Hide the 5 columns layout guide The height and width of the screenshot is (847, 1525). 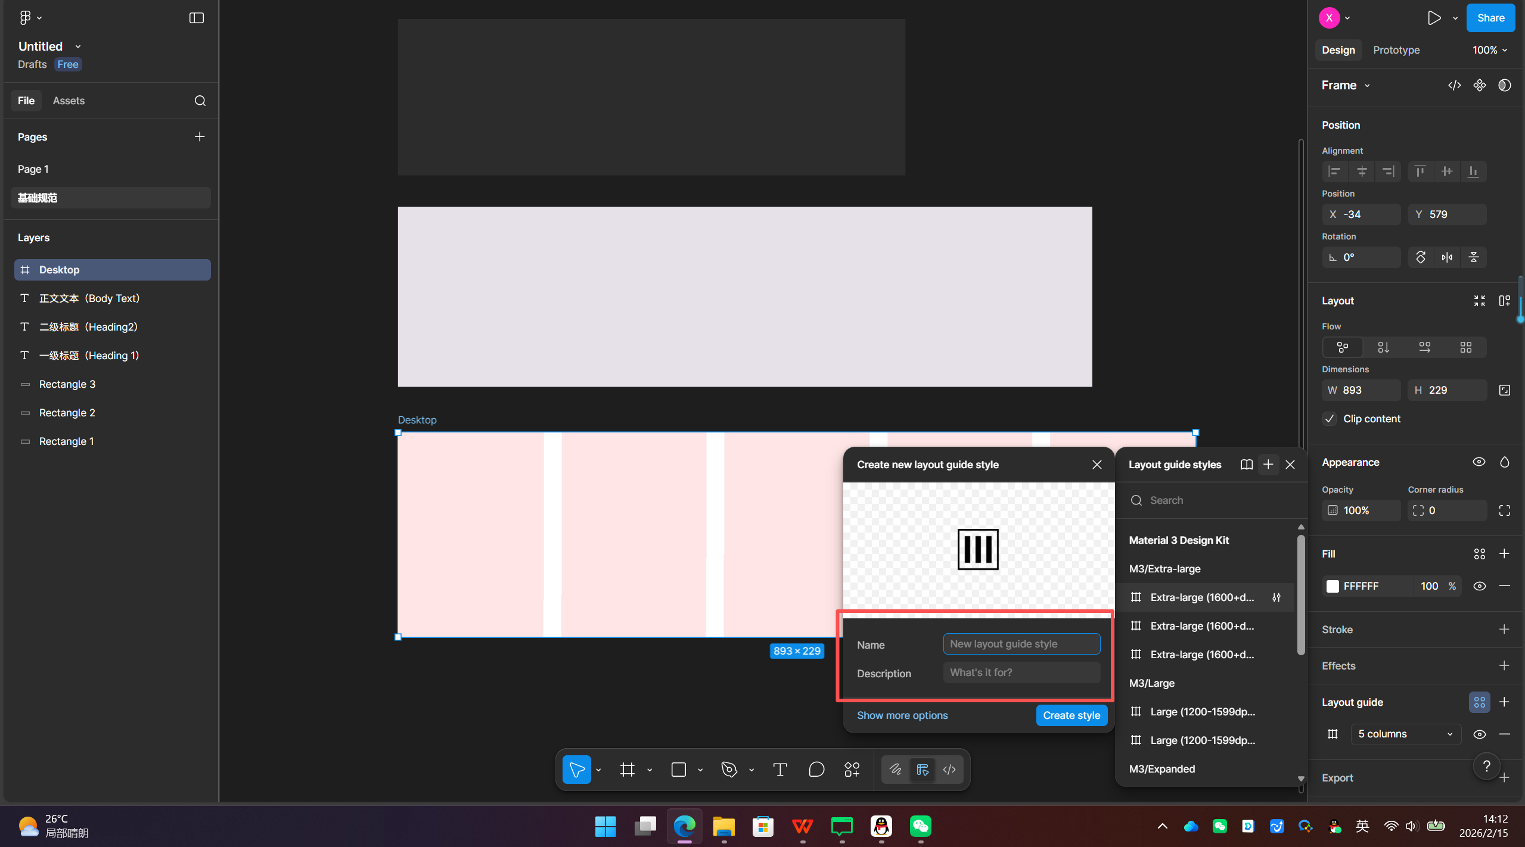1479,734
